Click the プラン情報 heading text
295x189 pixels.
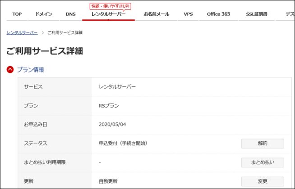point(31,70)
